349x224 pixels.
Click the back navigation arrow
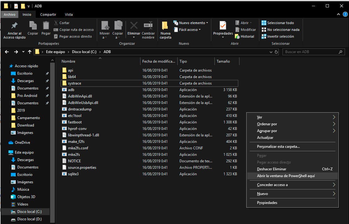coord(7,52)
